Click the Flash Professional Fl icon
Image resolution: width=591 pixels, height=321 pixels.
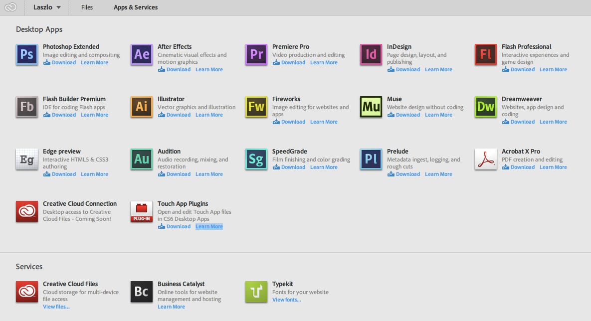(x=485, y=54)
